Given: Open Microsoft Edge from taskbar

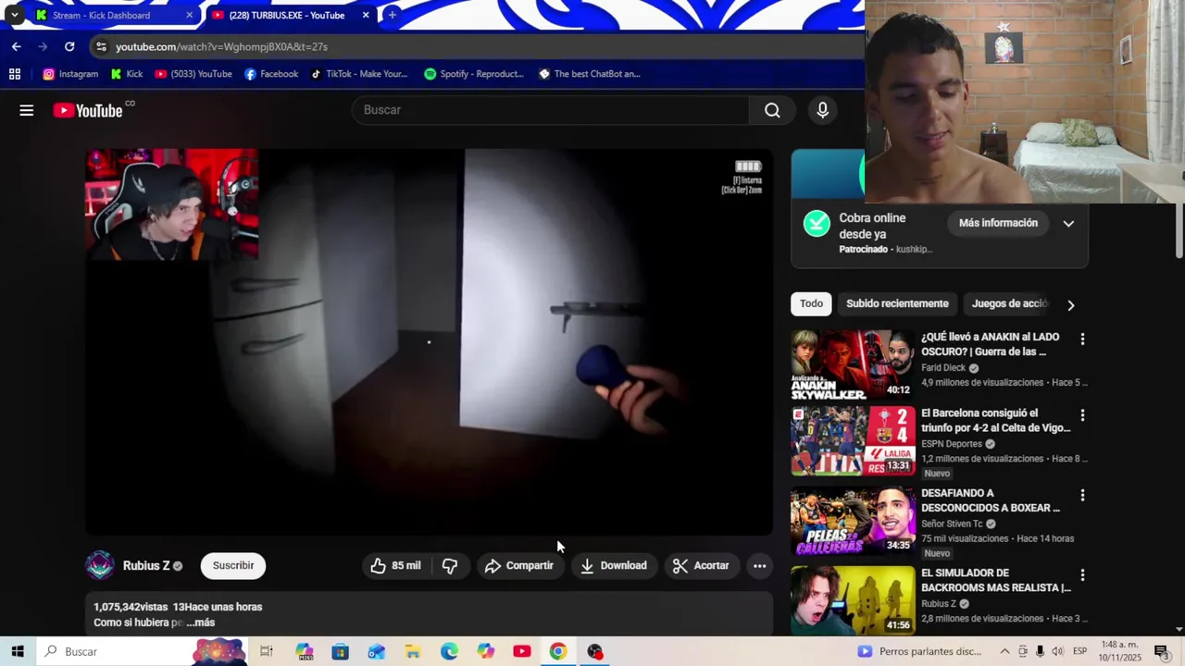Looking at the screenshot, I should coord(449,651).
